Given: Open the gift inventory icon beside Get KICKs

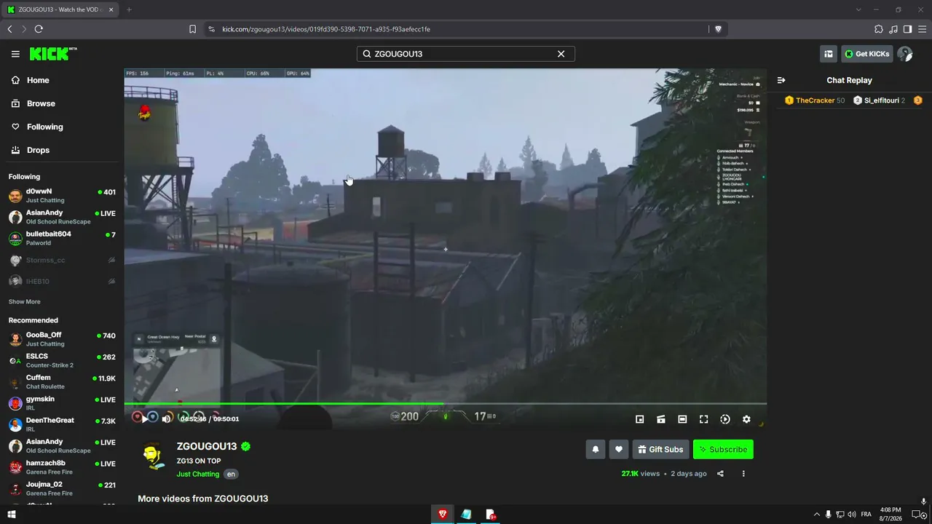Looking at the screenshot, I should pos(829,54).
